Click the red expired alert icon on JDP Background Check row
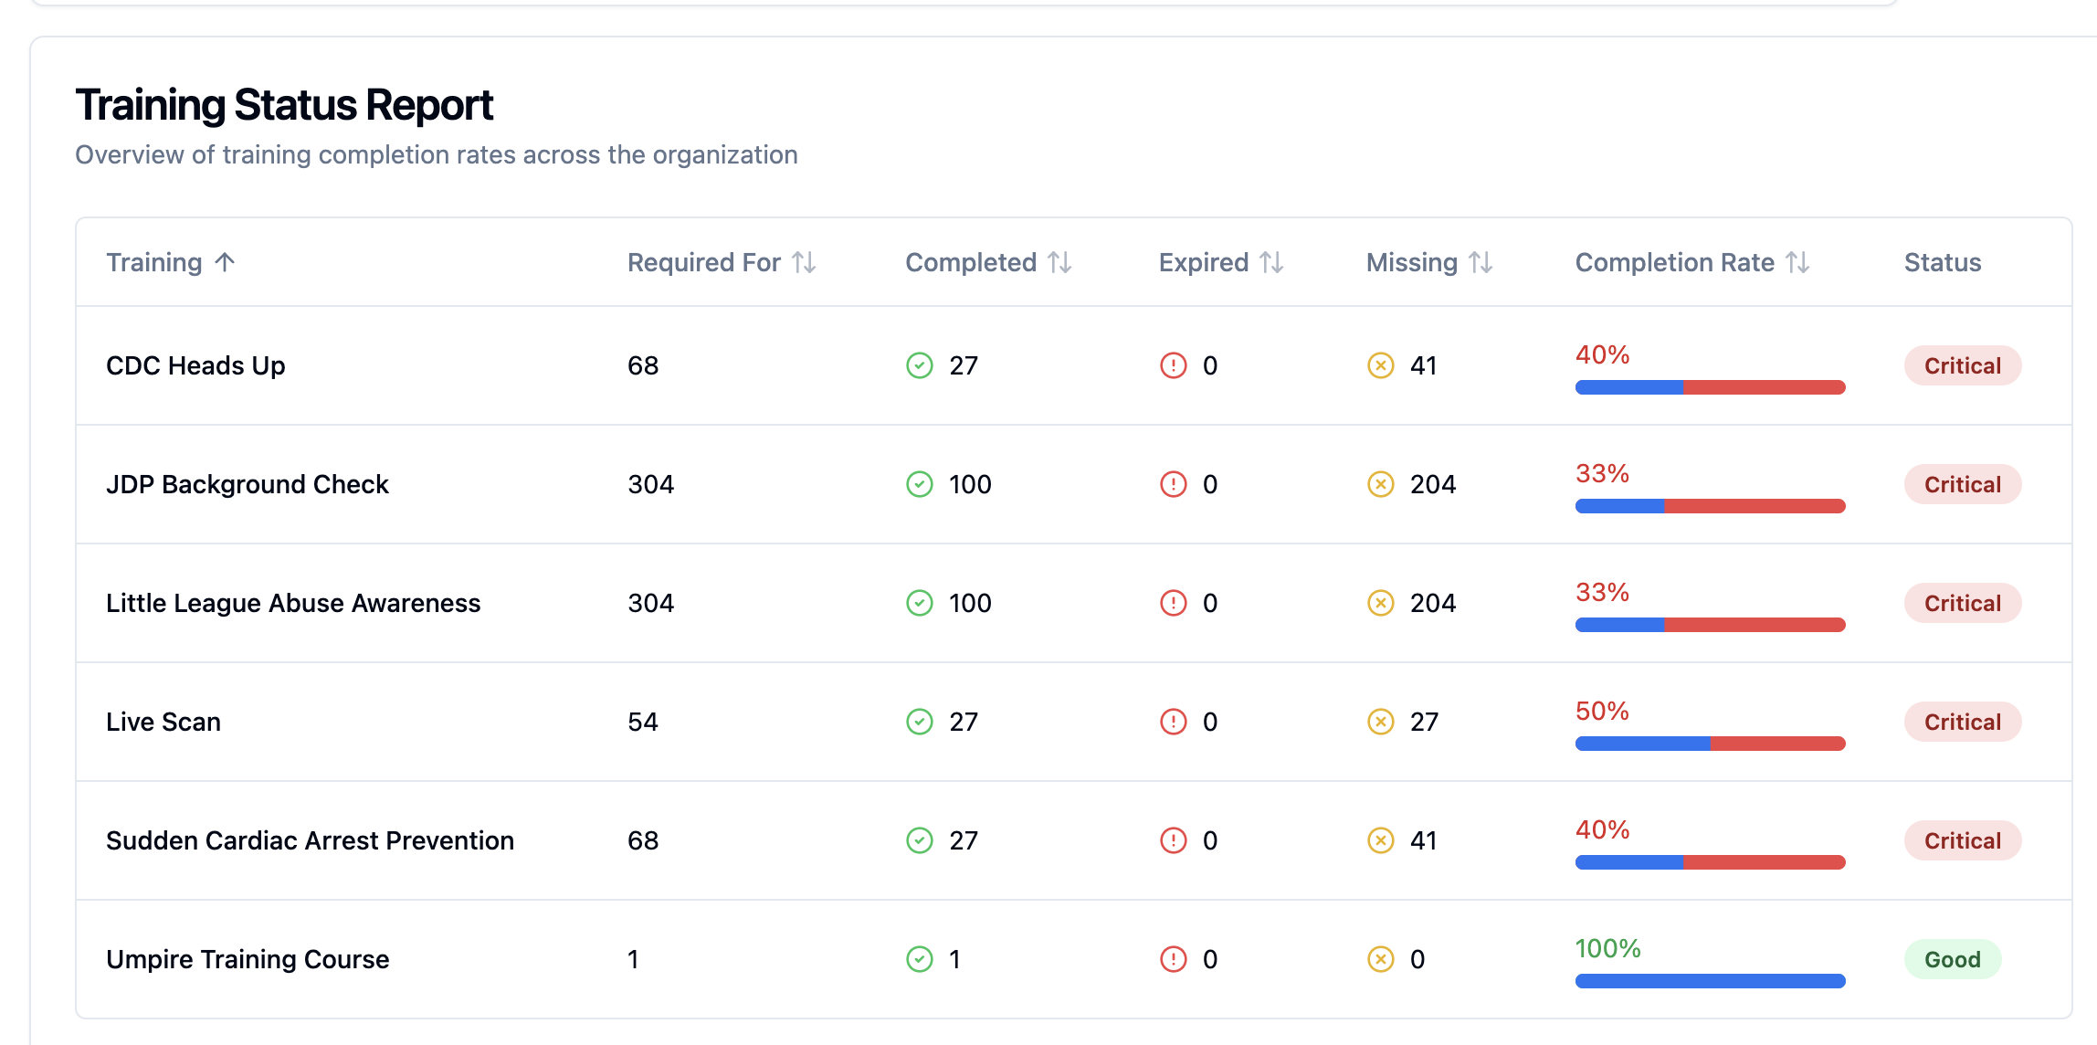 (1174, 484)
